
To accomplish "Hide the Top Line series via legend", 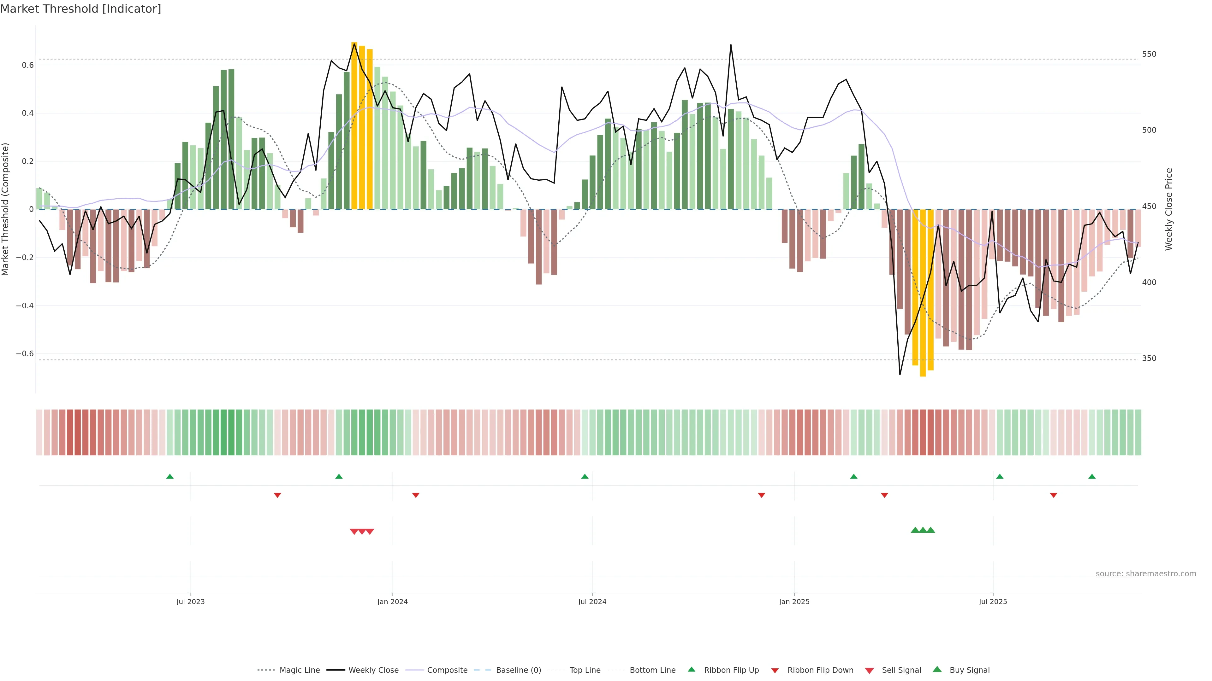I will [585, 670].
